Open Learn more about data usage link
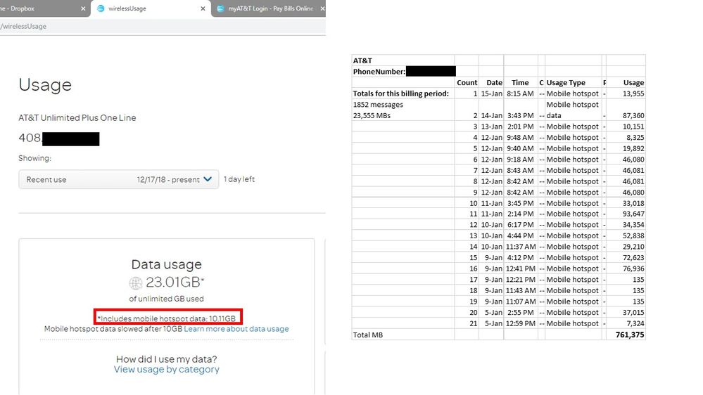The image size is (703, 395). (x=236, y=329)
